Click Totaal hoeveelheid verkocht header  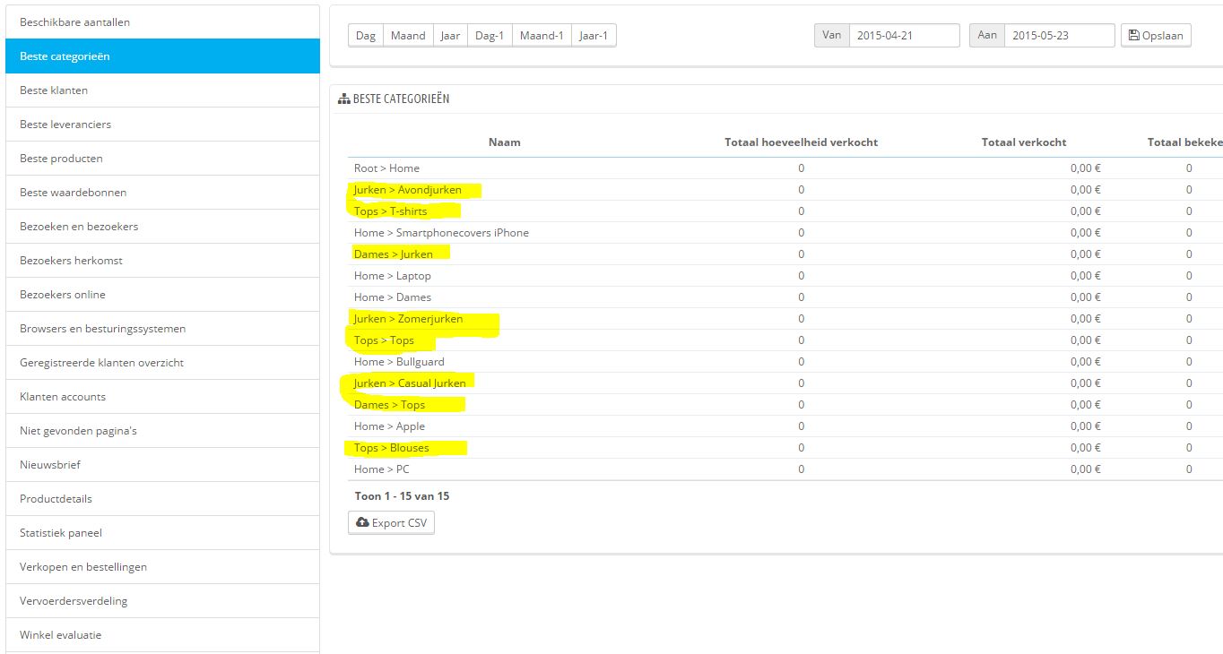(801, 142)
